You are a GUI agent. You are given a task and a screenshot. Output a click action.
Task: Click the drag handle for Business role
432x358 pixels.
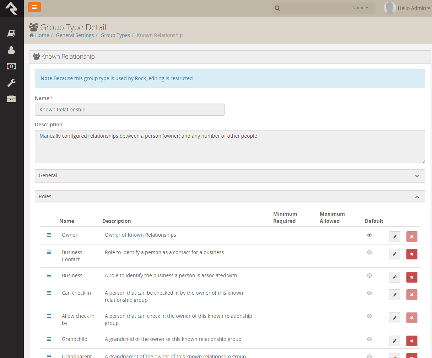49,275
